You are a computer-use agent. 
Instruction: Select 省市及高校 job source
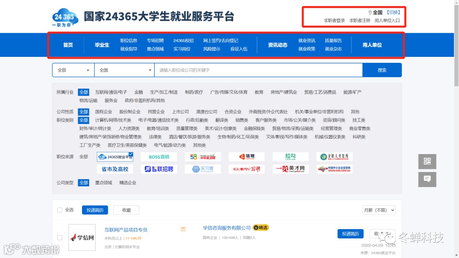coord(115,169)
